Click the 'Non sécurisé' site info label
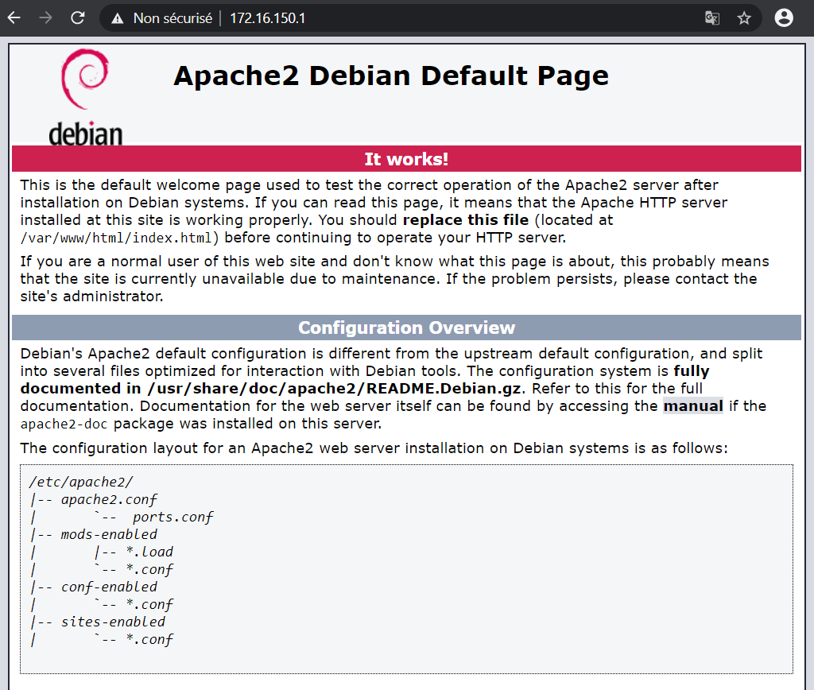Image resolution: width=814 pixels, height=690 pixels. tap(172, 18)
